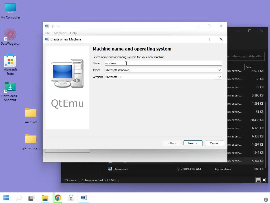Screen dimensions: 270x203
Task: Open the Help menu in QtEmu
Action: [x=73, y=33]
